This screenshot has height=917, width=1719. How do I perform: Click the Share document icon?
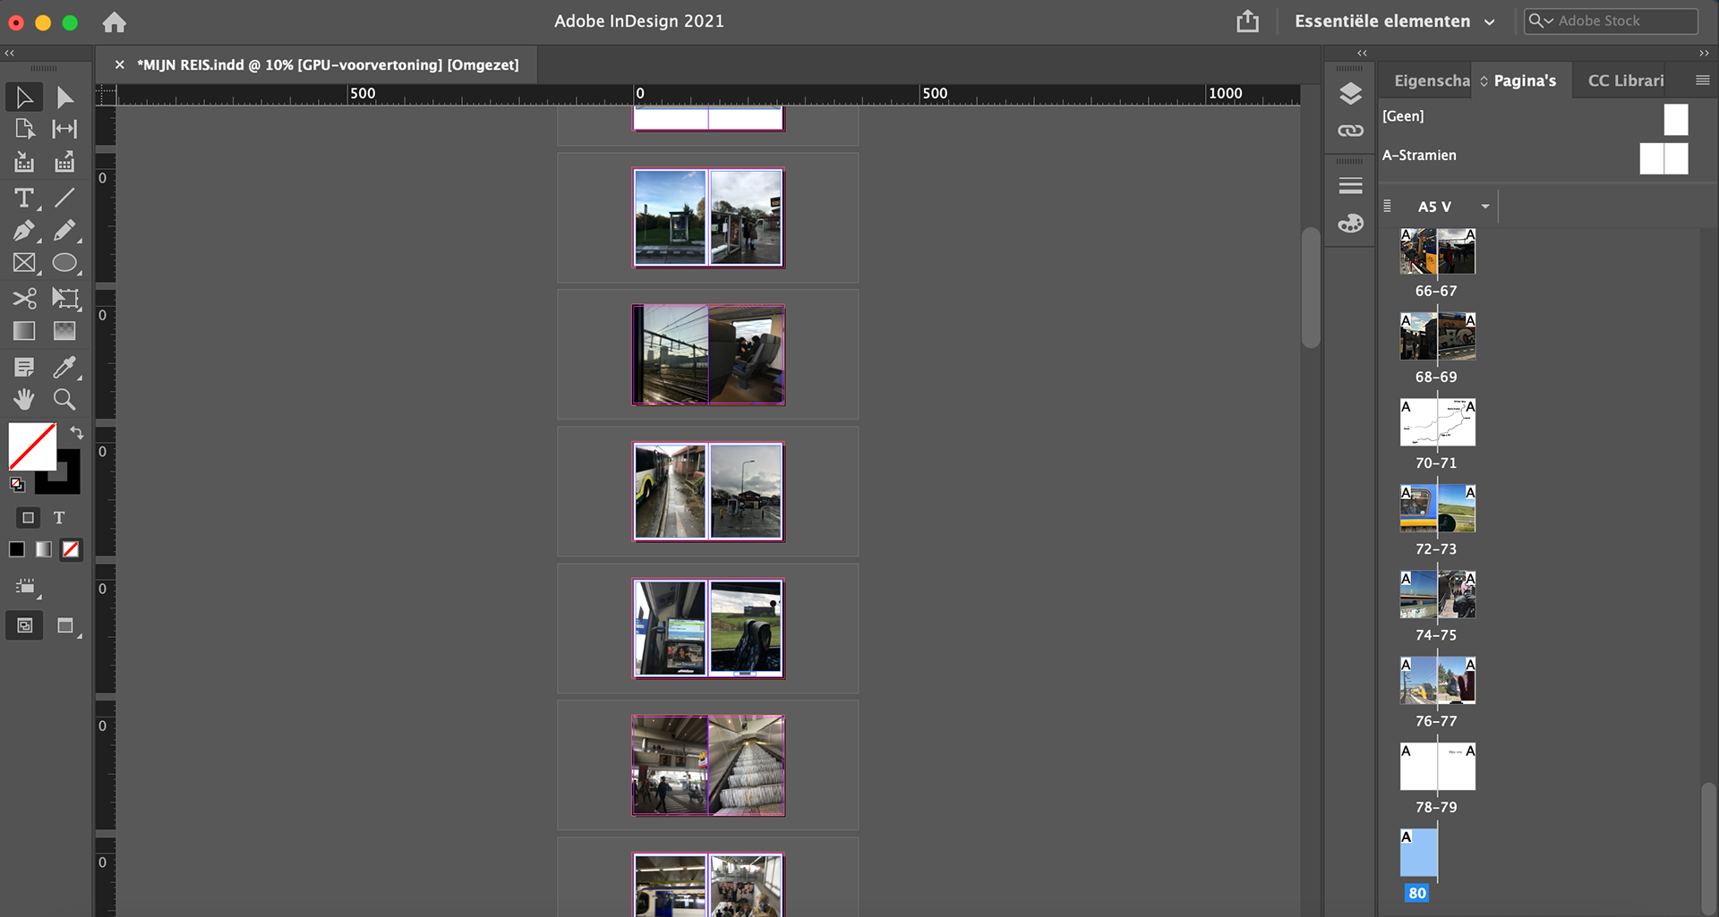tap(1247, 21)
